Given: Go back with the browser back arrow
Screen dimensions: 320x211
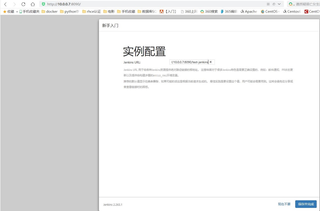Looking at the screenshot, I should [5, 4].
